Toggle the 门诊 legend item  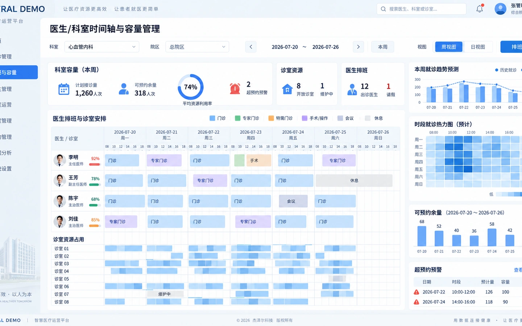[x=217, y=118]
